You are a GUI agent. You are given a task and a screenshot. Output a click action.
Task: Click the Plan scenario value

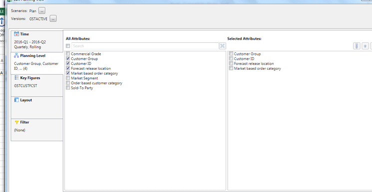click(33, 11)
